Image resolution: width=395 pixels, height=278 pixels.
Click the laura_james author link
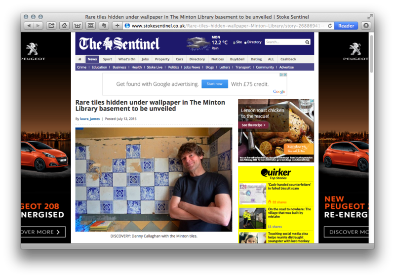coord(90,119)
